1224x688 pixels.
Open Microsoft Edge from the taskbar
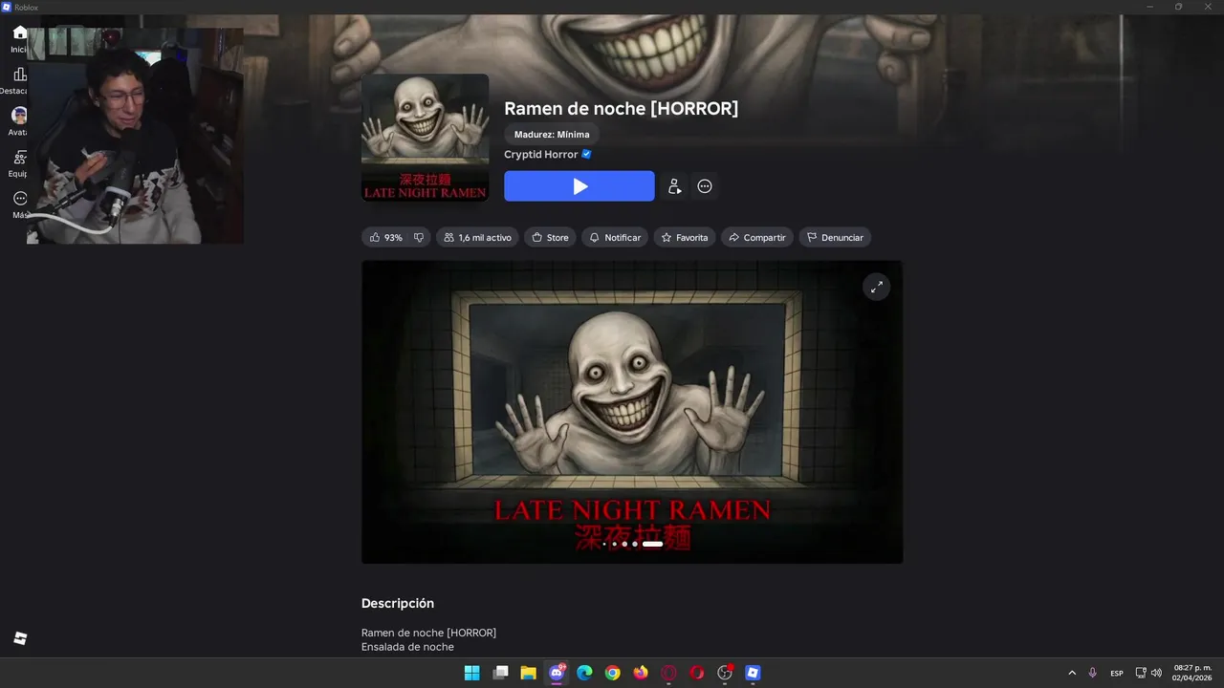584,673
